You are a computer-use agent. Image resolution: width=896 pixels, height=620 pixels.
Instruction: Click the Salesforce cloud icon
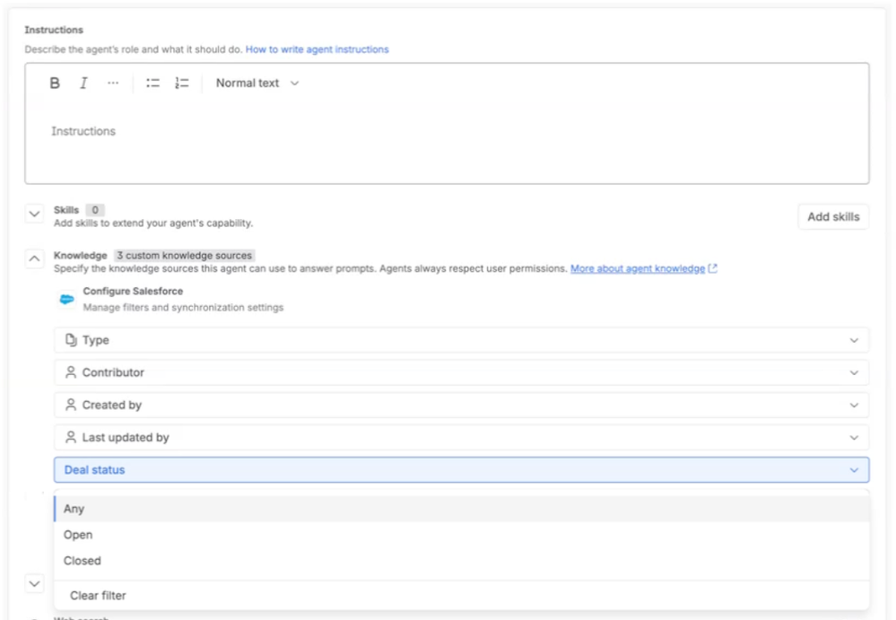pyautogui.click(x=67, y=300)
